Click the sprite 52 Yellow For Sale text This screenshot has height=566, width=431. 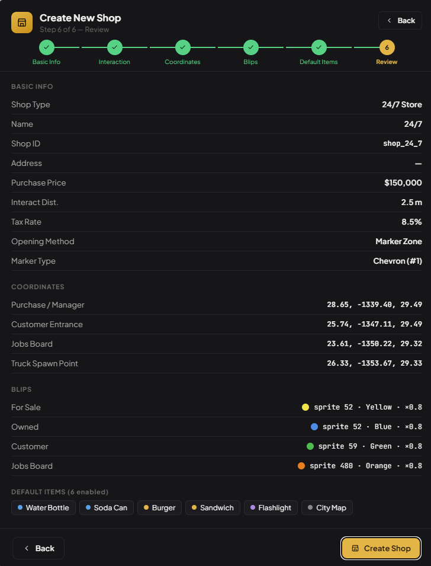coord(368,407)
